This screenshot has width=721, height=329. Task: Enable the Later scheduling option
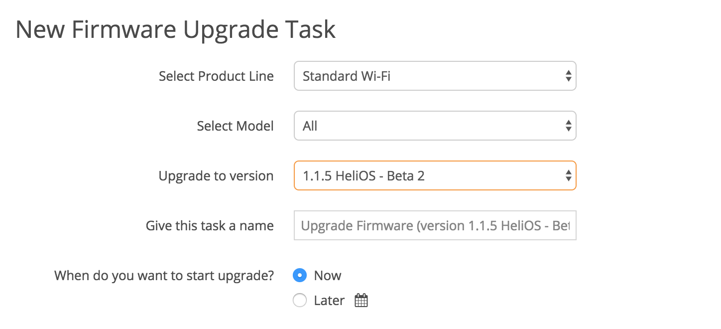pyautogui.click(x=299, y=300)
